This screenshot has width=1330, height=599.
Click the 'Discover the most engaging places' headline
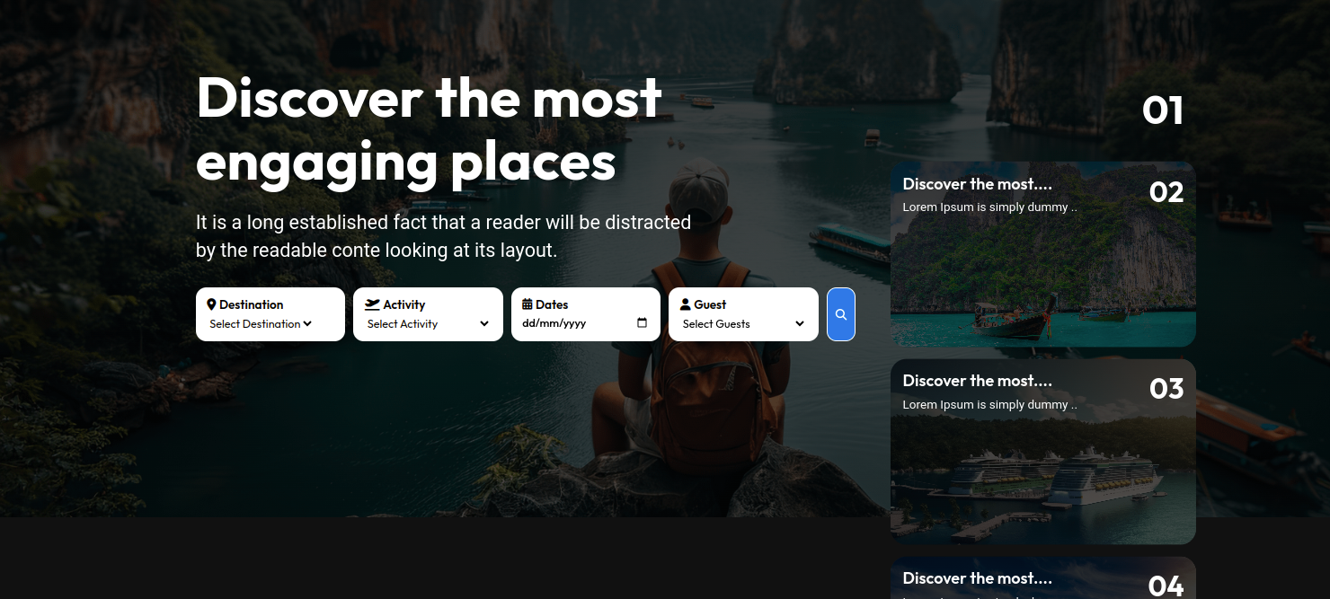coord(429,130)
